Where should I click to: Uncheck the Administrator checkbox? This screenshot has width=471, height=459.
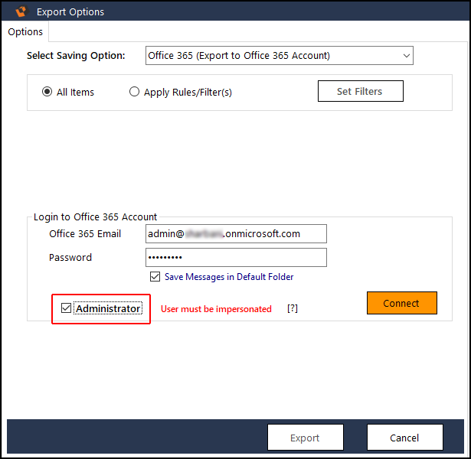pos(66,308)
